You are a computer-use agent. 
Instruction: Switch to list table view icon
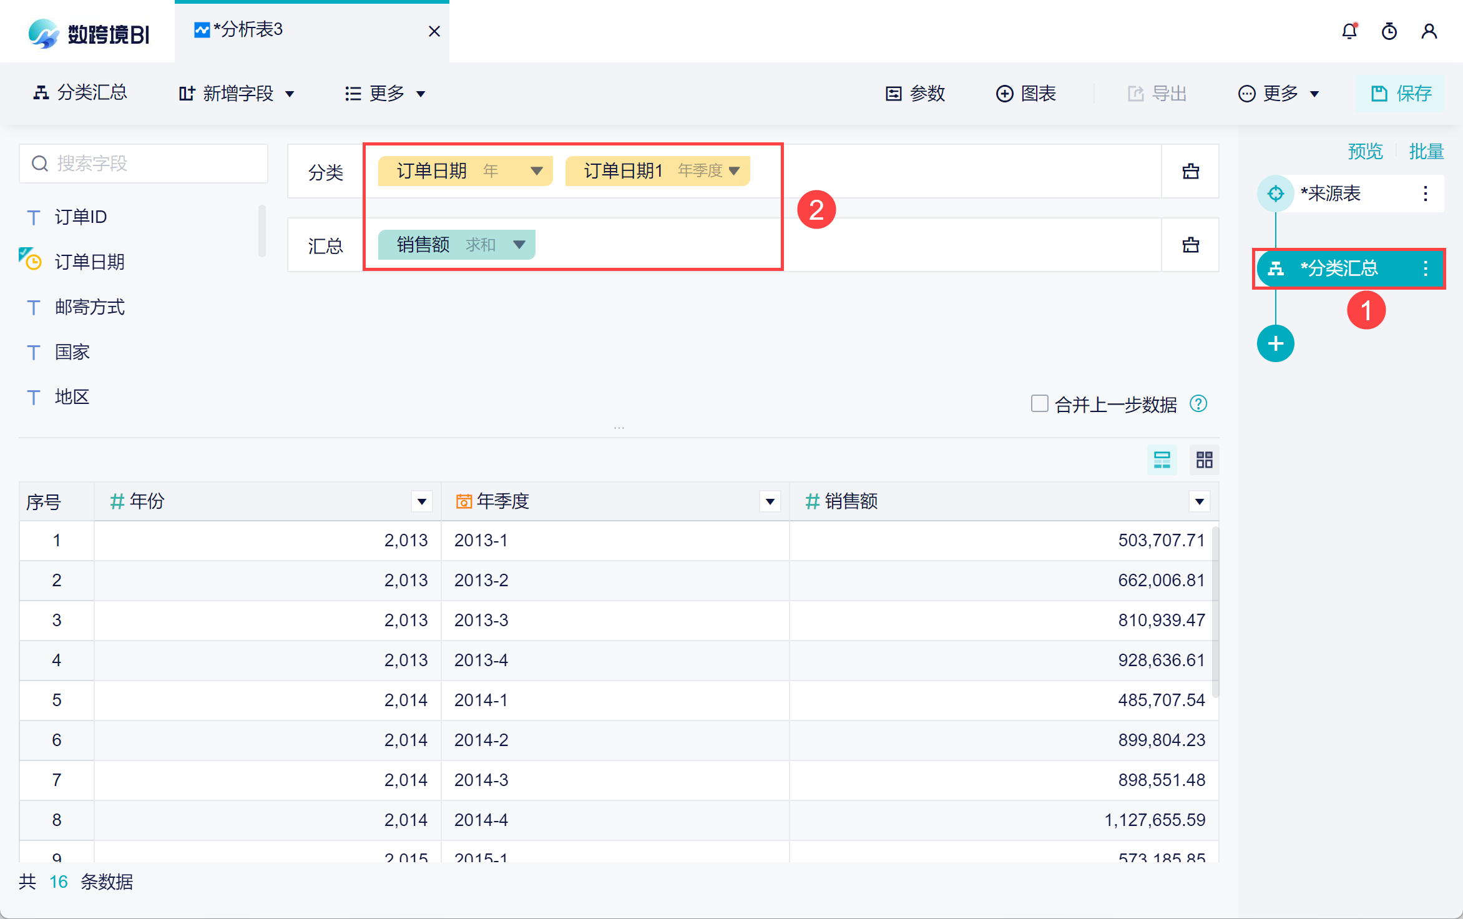point(1162,460)
